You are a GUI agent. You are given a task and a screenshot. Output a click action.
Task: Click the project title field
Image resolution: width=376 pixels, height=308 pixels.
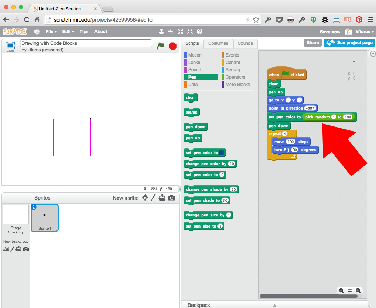(x=86, y=43)
